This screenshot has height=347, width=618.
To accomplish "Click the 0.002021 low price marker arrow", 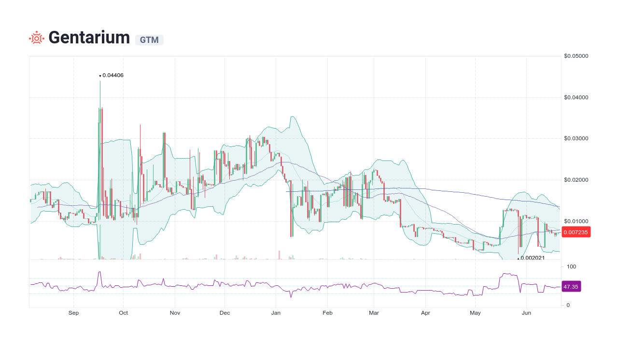I will pos(518,258).
